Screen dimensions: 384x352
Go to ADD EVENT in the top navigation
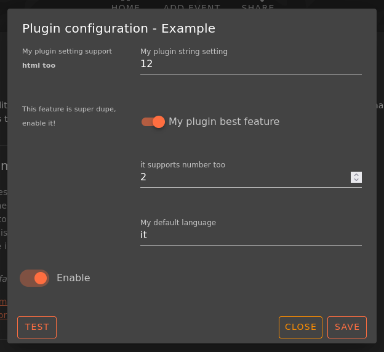coord(191,7)
